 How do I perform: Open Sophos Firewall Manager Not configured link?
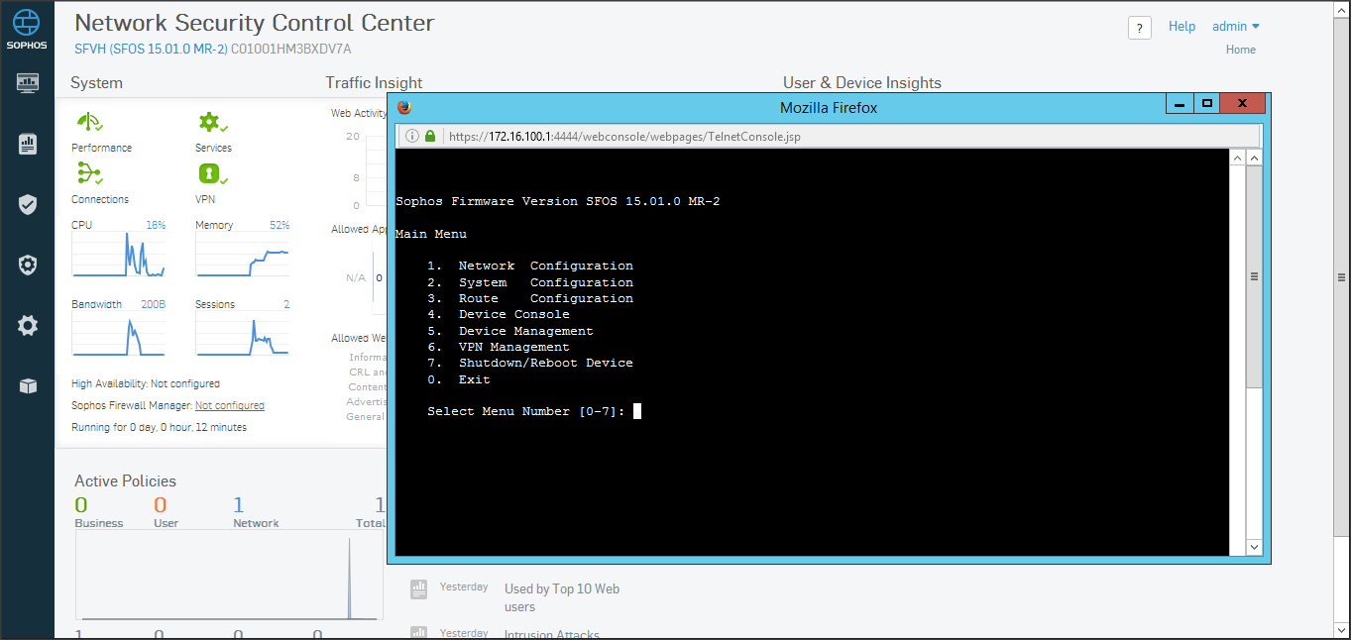(229, 405)
